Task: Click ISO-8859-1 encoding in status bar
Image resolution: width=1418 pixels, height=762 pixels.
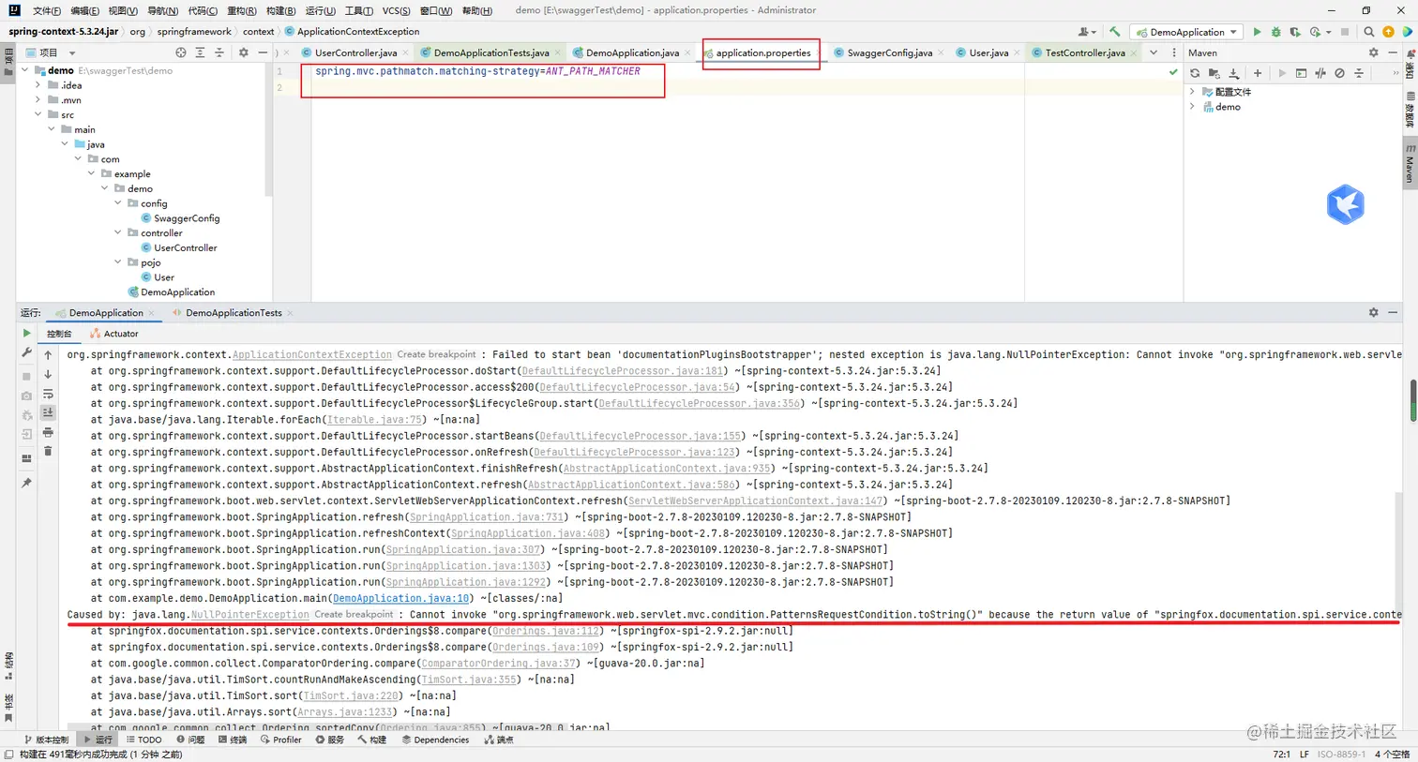Action: (1341, 754)
